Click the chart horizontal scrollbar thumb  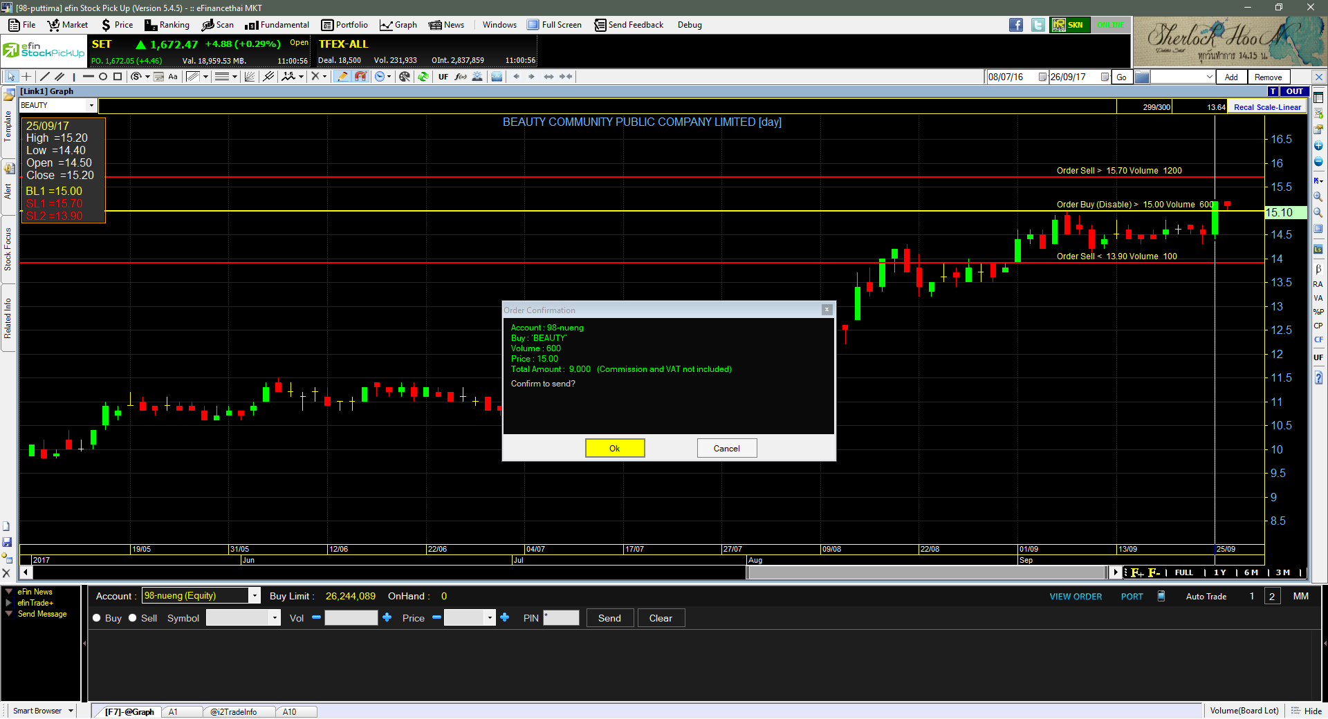928,572
